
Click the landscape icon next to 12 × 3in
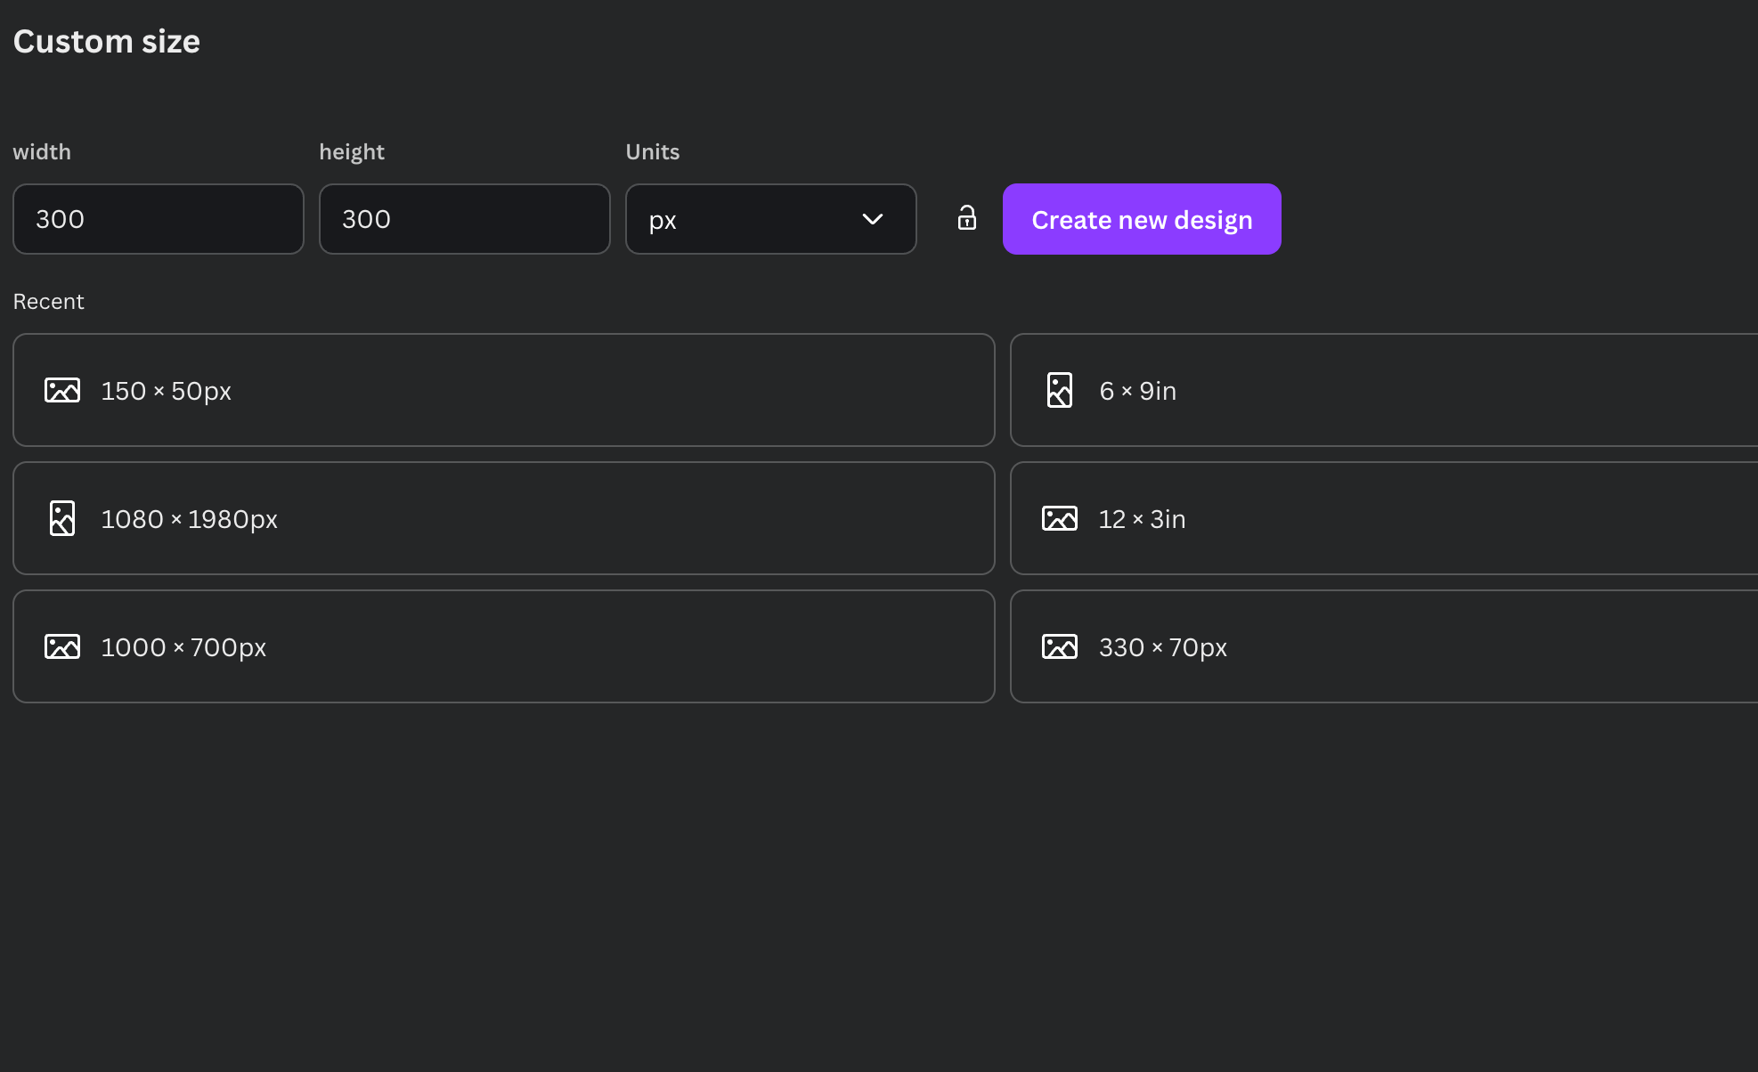(1060, 518)
